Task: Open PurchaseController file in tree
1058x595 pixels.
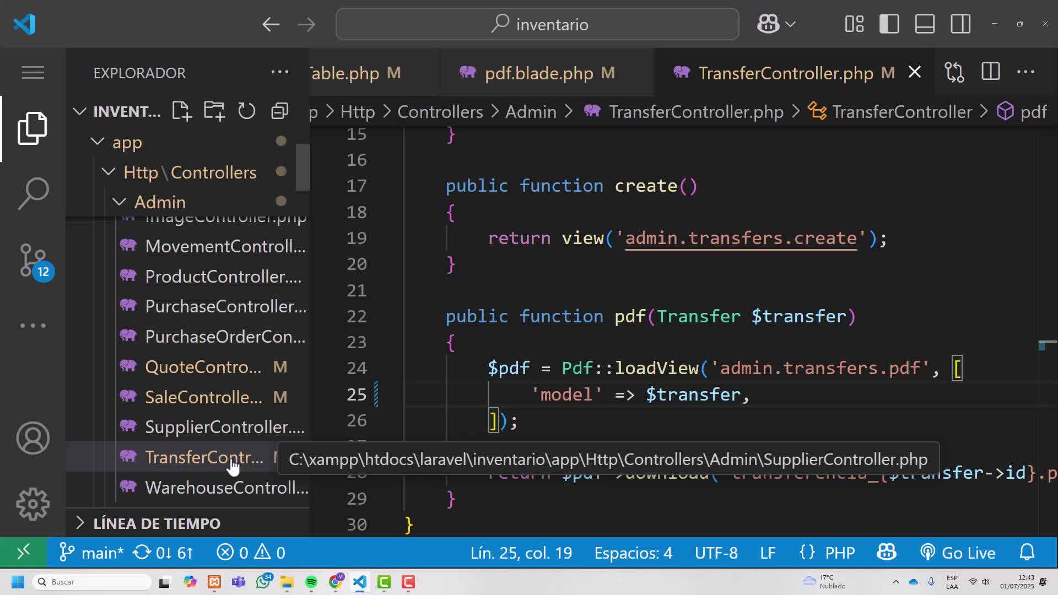Action: pyautogui.click(x=213, y=306)
